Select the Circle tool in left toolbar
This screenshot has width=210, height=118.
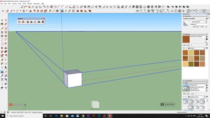pyautogui.click(x=2, y=36)
